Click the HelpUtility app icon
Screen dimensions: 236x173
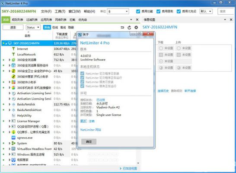13,115
